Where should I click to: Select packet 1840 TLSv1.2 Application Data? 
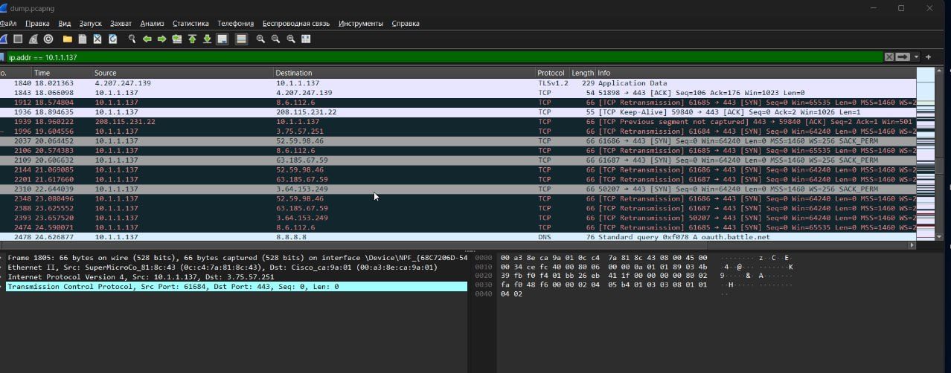point(458,83)
